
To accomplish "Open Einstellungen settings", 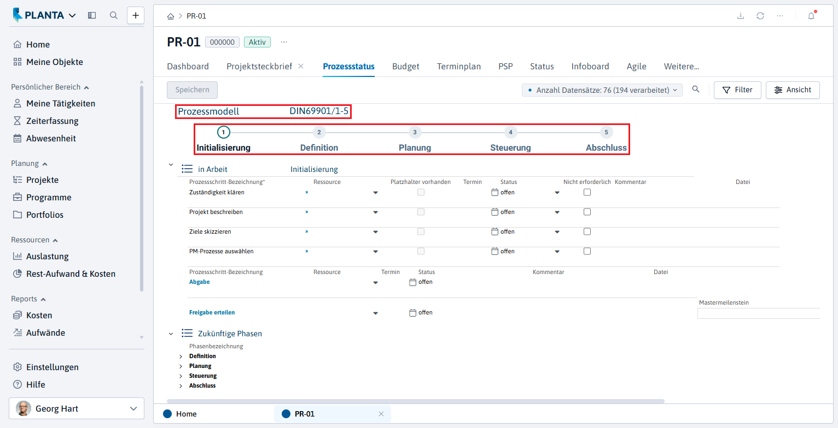I will pyautogui.click(x=45, y=367).
